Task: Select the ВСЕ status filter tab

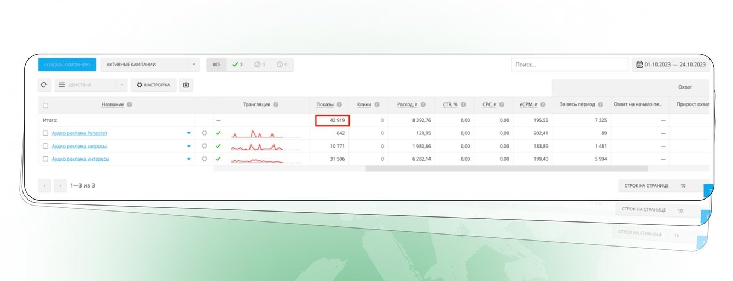Action: (217, 65)
